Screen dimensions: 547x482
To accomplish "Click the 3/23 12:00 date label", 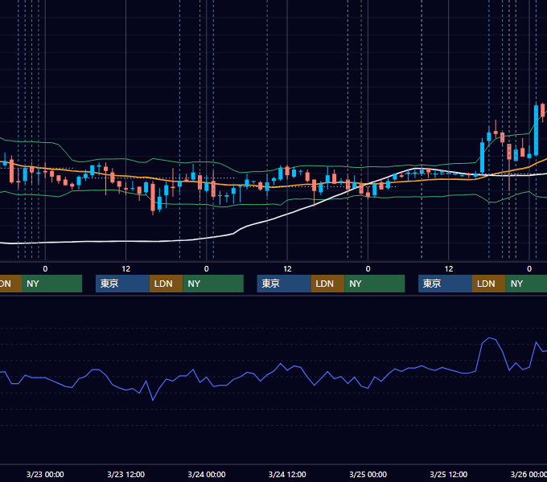I will pos(126,474).
